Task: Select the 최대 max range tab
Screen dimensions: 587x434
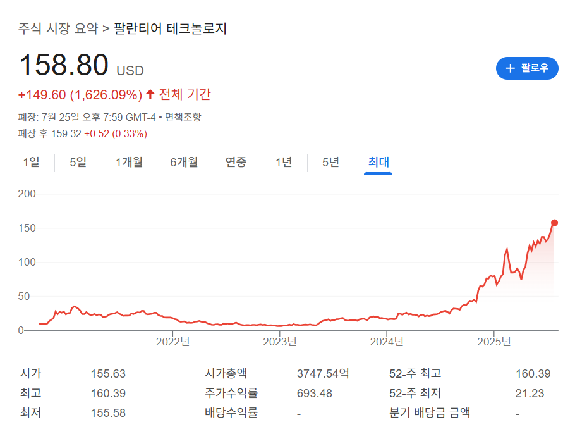Action: 378,163
